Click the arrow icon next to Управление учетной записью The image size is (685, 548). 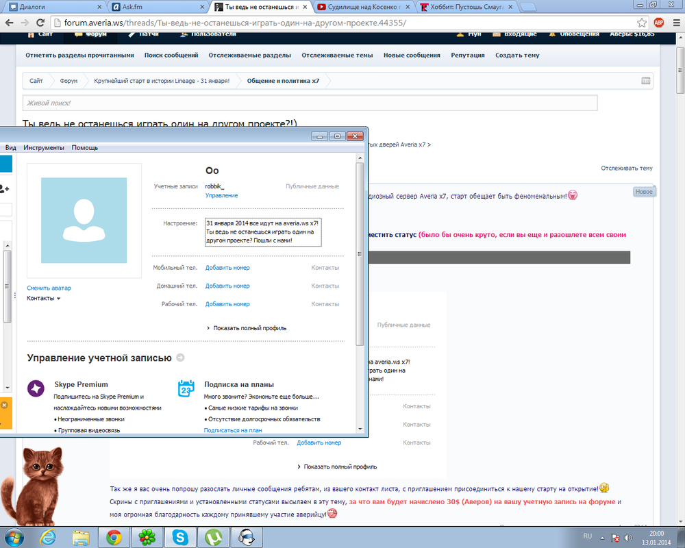click(x=180, y=358)
